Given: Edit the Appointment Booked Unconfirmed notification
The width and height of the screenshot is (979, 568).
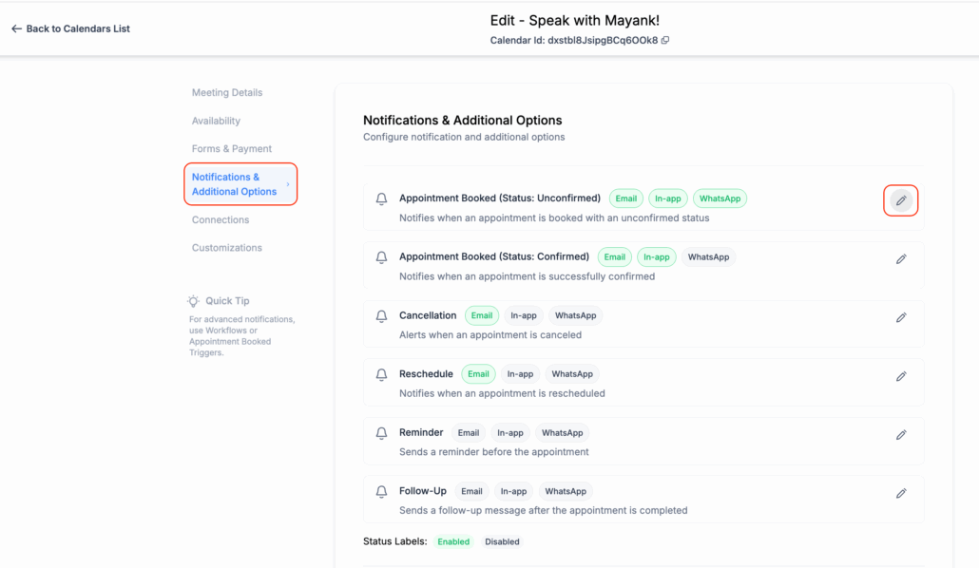Looking at the screenshot, I should tap(901, 200).
